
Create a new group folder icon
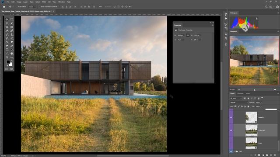click(x=267, y=155)
